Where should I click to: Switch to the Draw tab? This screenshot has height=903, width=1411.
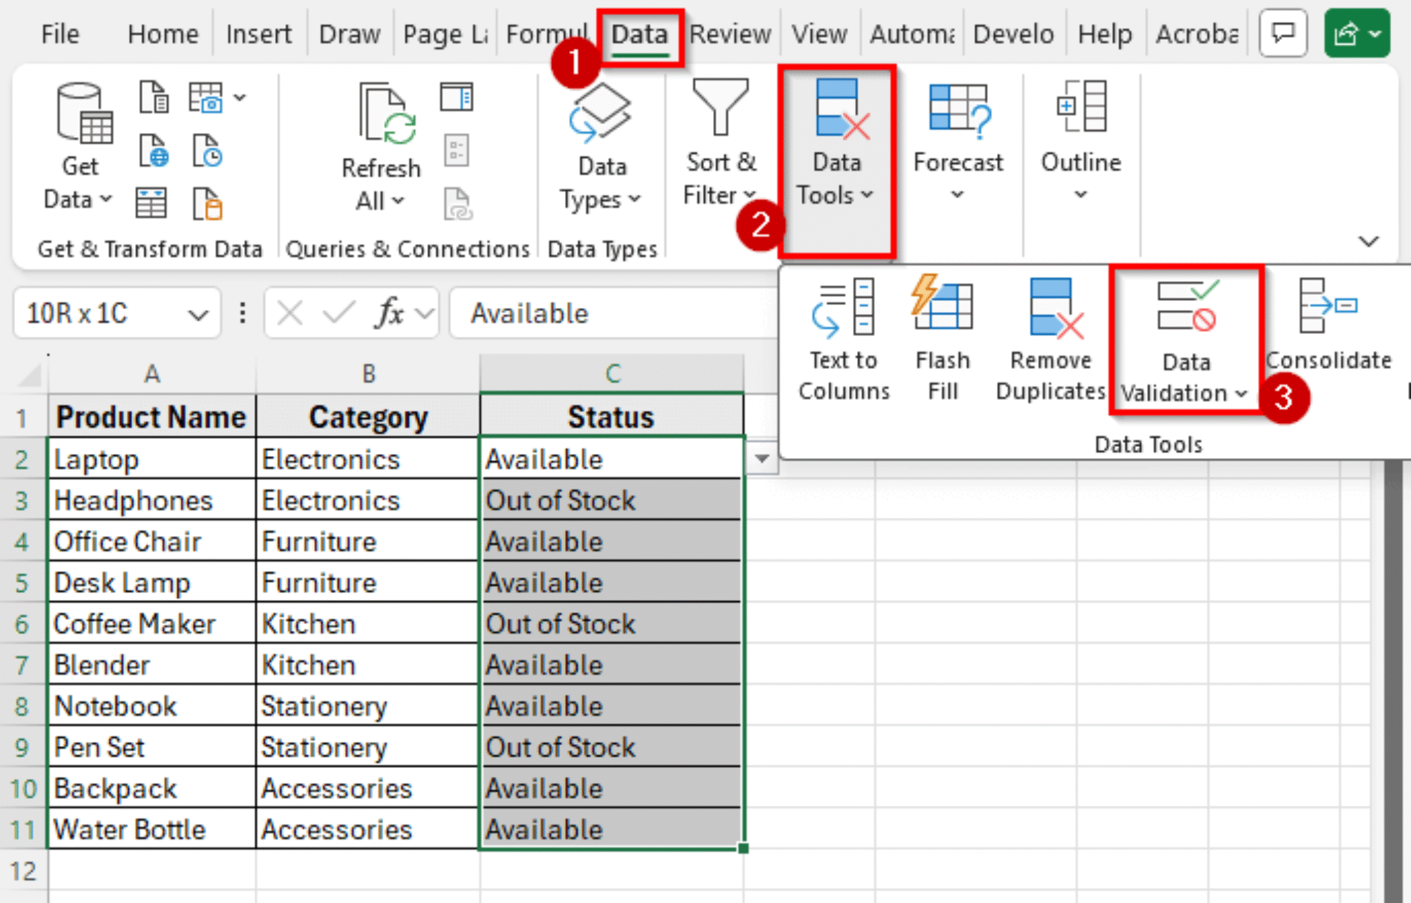[x=349, y=33]
